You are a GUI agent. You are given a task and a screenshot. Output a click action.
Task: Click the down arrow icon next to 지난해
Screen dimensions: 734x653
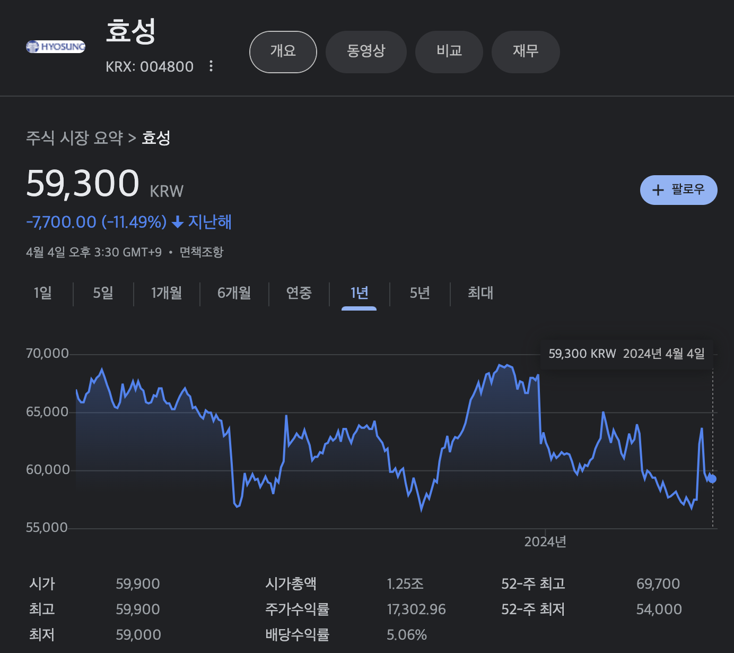pos(178,222)
